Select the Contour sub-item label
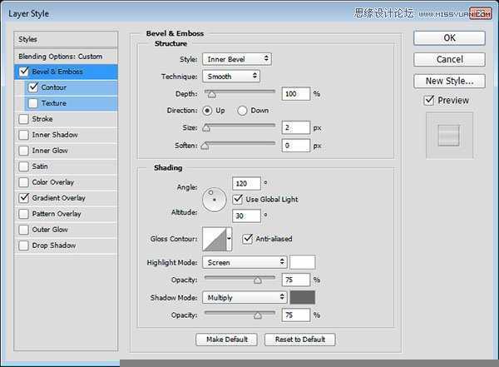 click(x=54, y=87)
